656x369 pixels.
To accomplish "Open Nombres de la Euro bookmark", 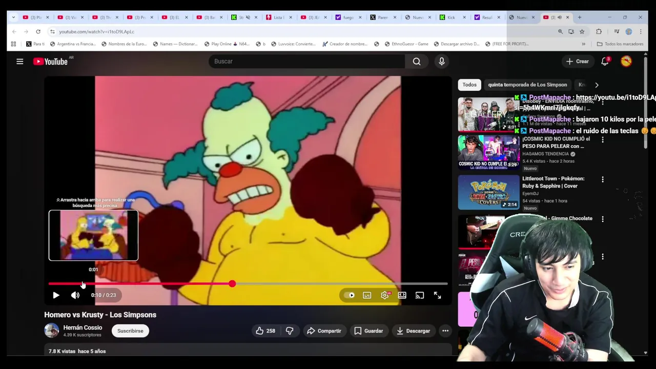I will pyautogui.click(x=124, y=44).
